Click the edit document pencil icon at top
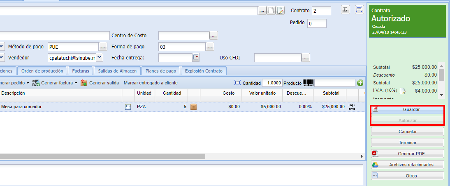 [280, 11]
